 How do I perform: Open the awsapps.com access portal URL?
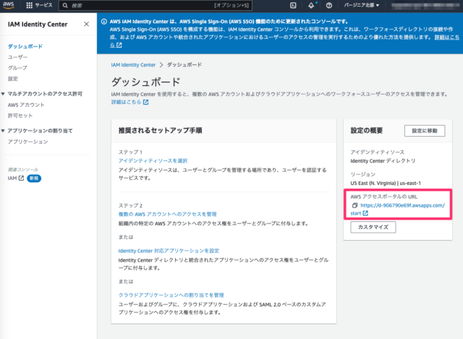point(402,205)
